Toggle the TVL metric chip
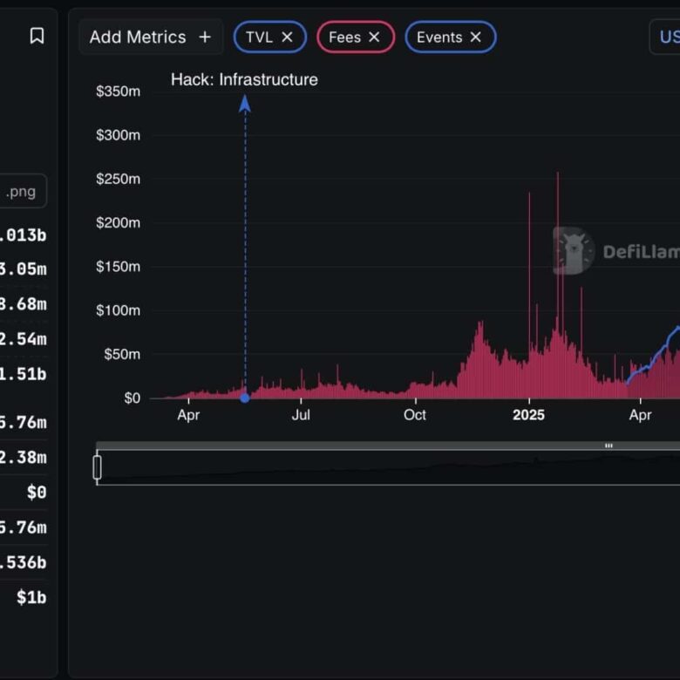This screenshot has height=680, width=680. (259, 37)
